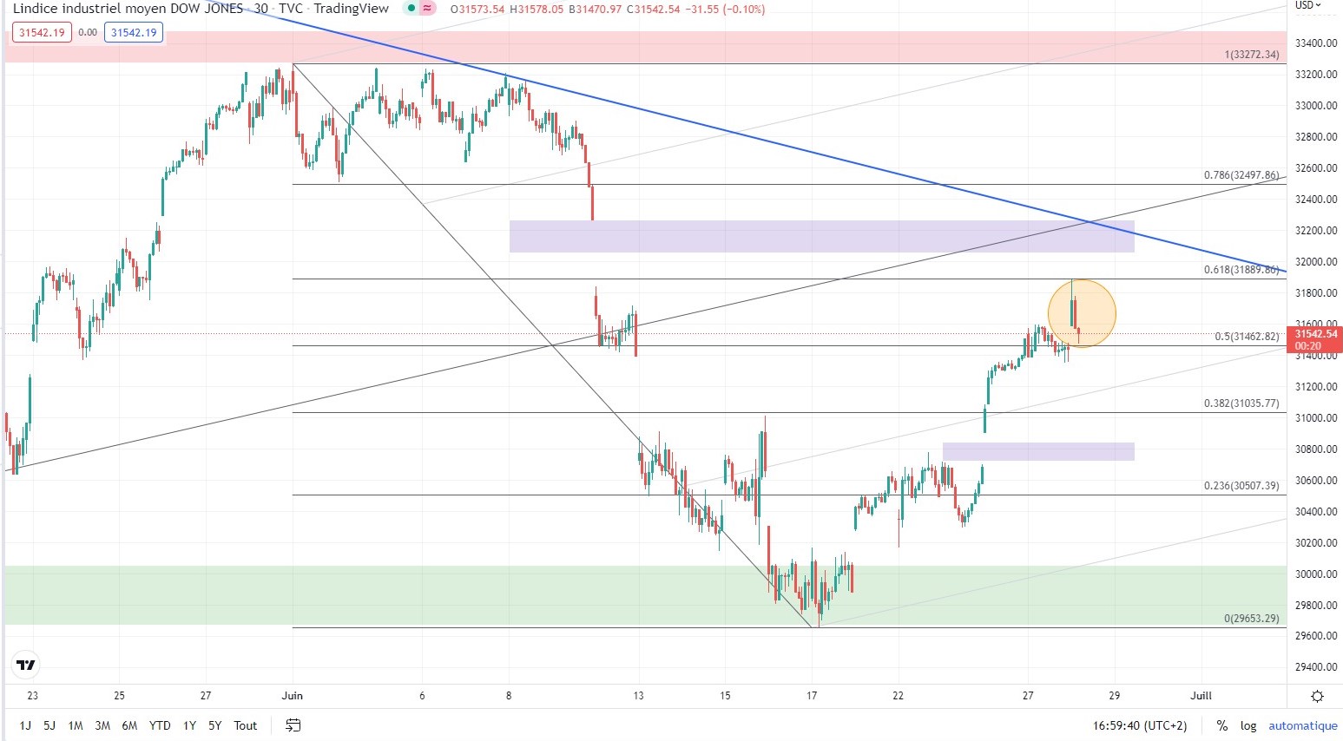This screenshot has width=1343, height=741.
Task: Select the Fibonacci label 0.618(31889.86)
Action: coord(1241,270)
